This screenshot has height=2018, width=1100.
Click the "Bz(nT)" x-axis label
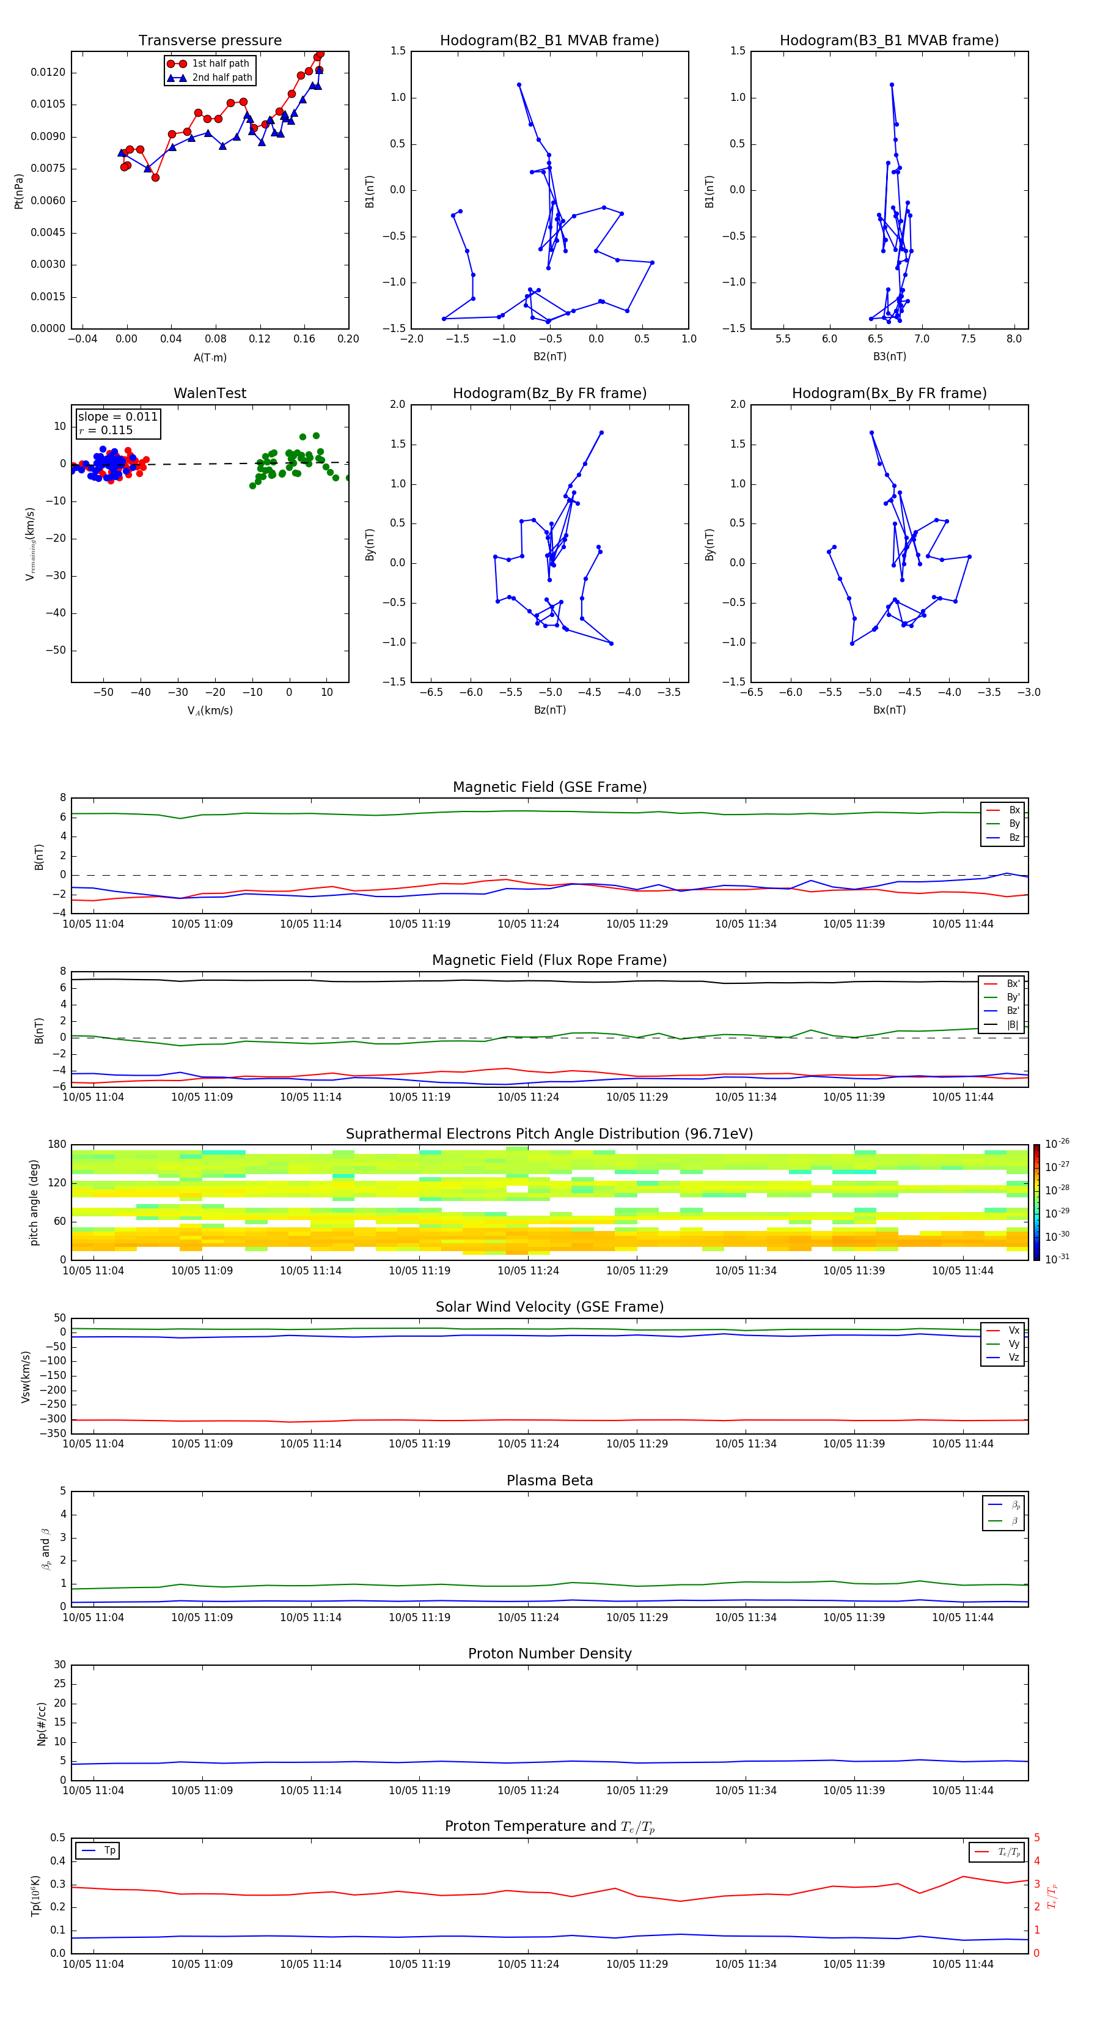tap(549, 710)
